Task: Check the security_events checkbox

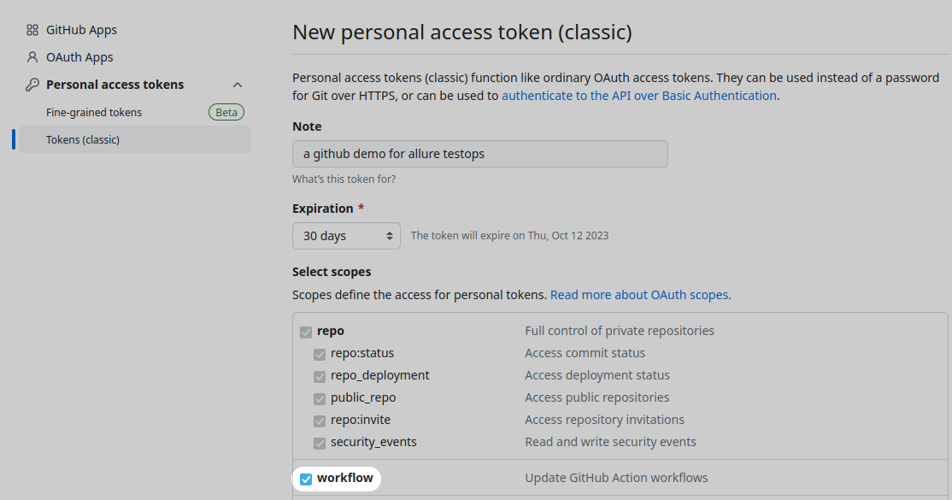Action: 320,443
